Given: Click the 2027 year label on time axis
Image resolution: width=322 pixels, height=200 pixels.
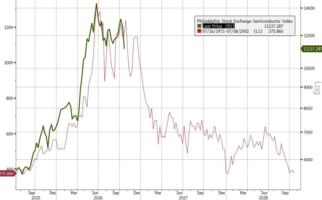Looking at the screenshot, I should click(183, 198).
